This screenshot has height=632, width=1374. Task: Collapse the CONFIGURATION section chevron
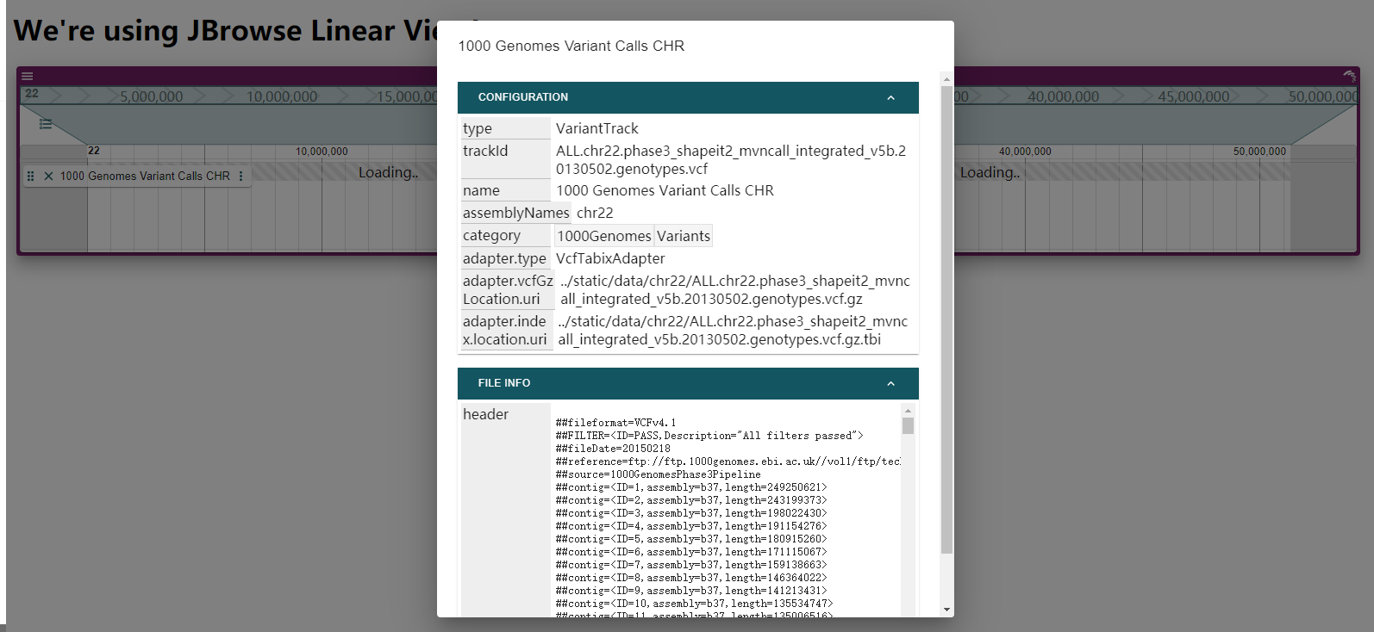point(890,97)
